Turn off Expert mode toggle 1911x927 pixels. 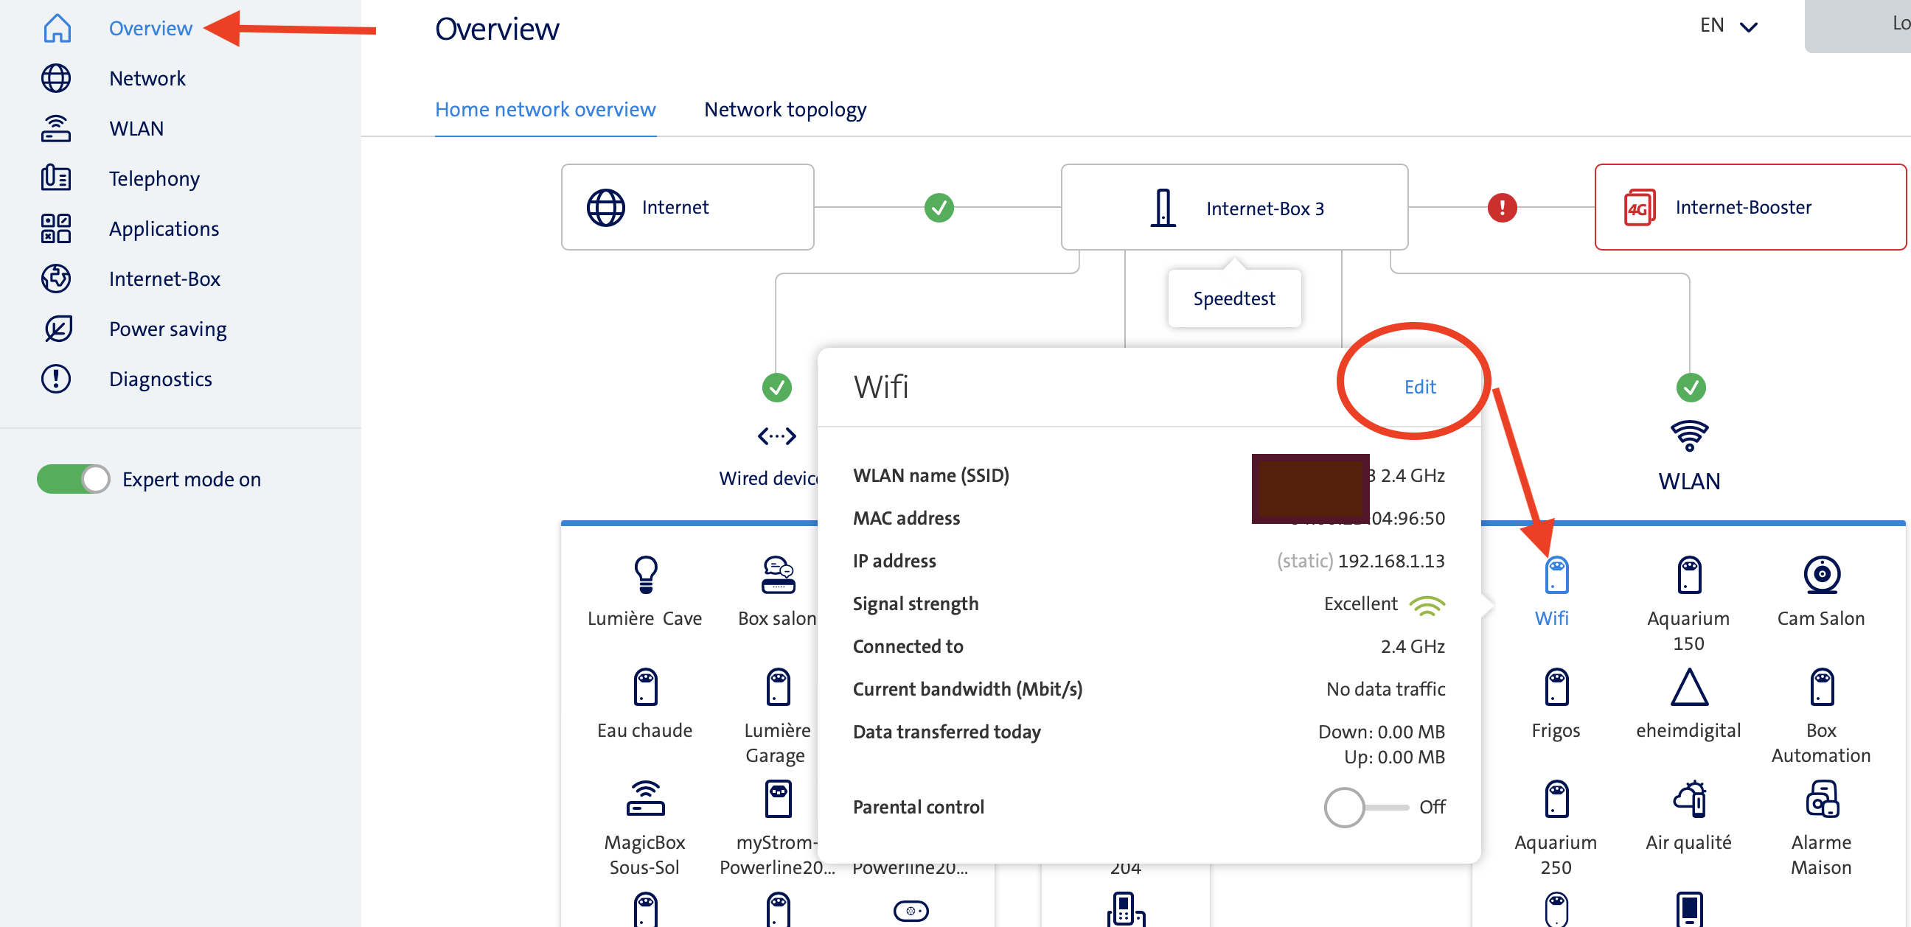74,479
